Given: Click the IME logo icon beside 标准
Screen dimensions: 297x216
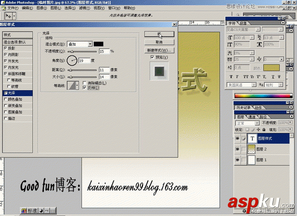Looking at the screenshot, I should tap(24, 211).
